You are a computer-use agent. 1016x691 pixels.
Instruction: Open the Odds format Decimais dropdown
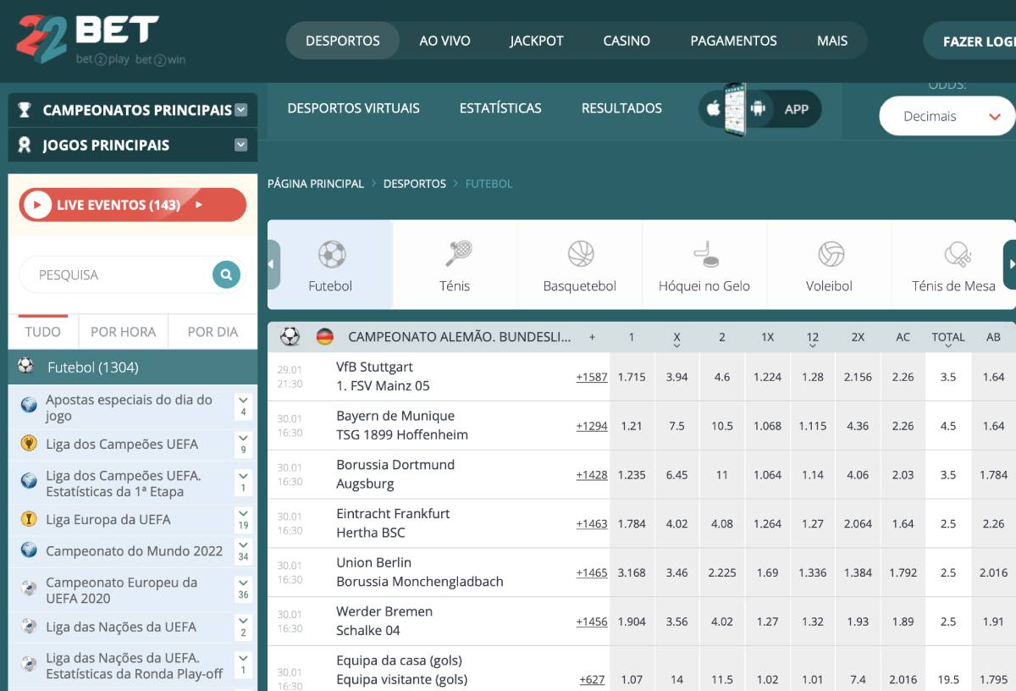coord(947,117)
